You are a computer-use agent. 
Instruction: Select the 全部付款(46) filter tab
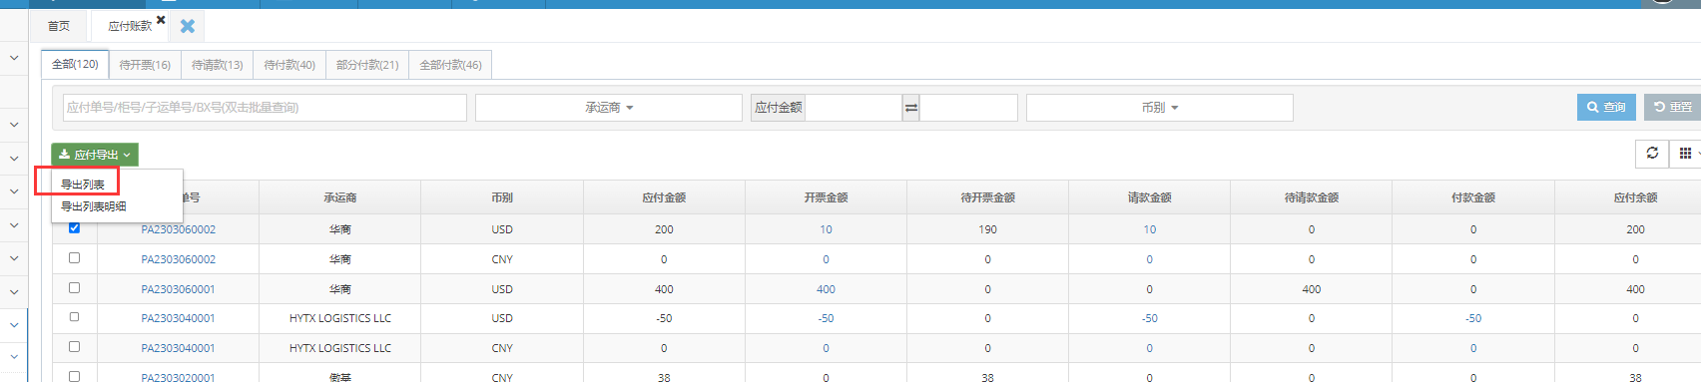(x=450, y=65)
